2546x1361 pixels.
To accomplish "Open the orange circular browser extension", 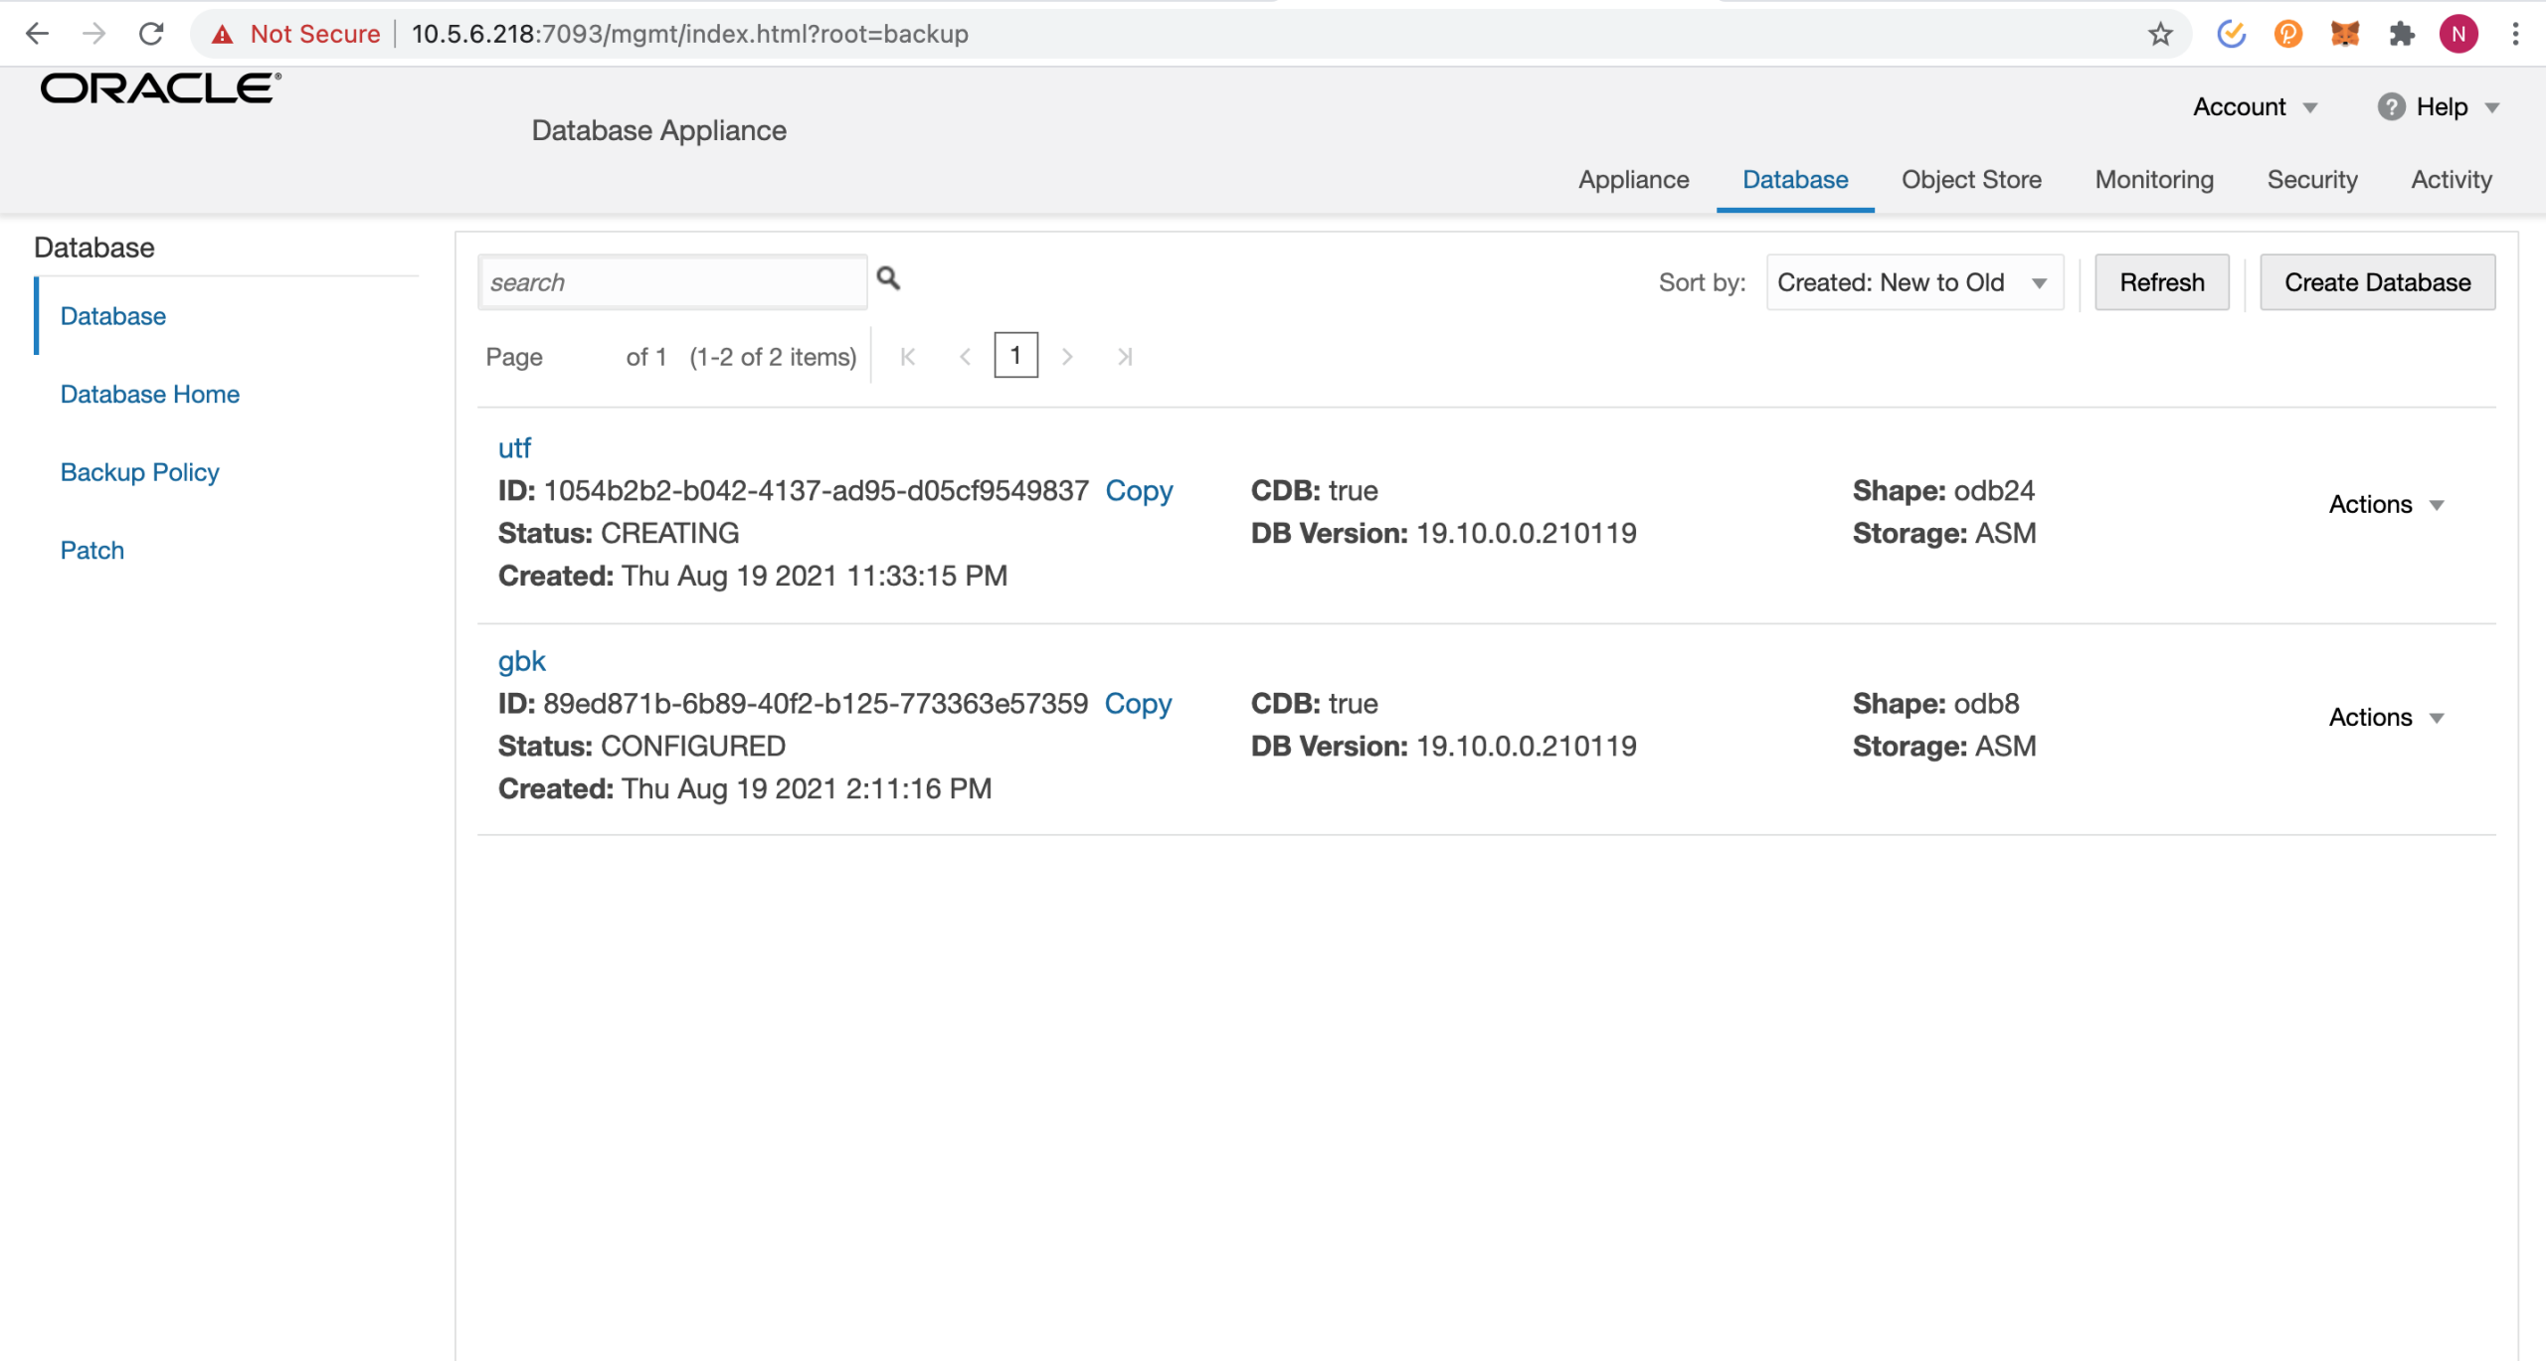I will point(2287,34).
